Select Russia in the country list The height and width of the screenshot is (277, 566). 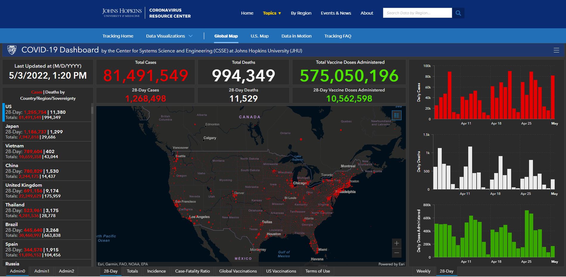click(47, 263)
